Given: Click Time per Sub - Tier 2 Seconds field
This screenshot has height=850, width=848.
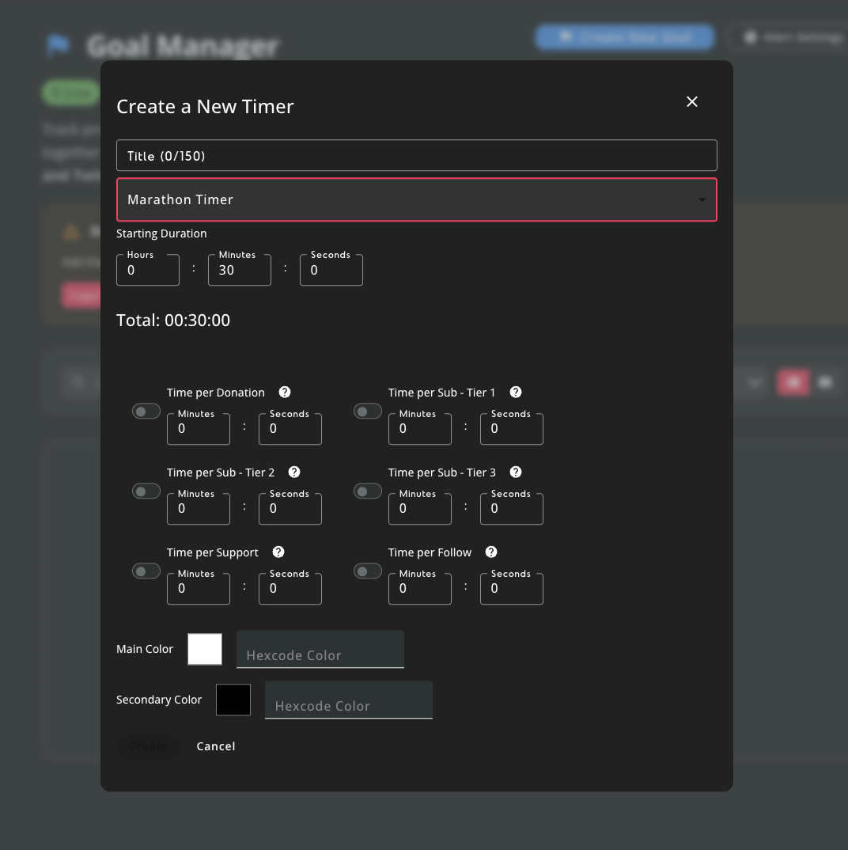Looking at the screenshot, I should coord(290,508).
